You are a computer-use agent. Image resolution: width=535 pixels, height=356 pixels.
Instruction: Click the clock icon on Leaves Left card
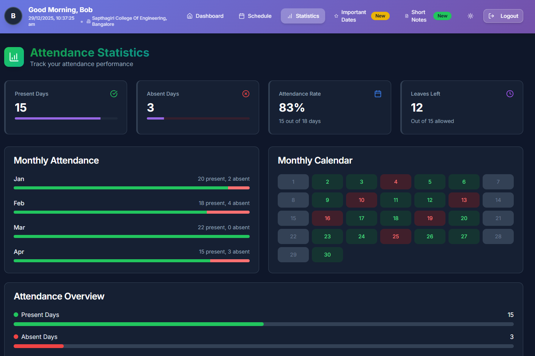coord(510,94)
